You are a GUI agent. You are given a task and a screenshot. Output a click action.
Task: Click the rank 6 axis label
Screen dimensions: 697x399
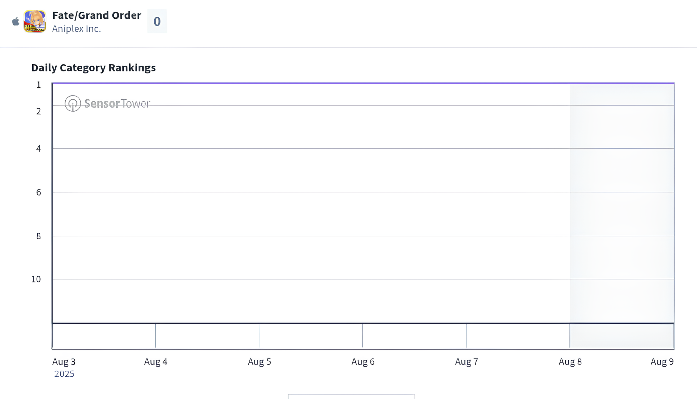pyautogui.click(x=38, y=193)
